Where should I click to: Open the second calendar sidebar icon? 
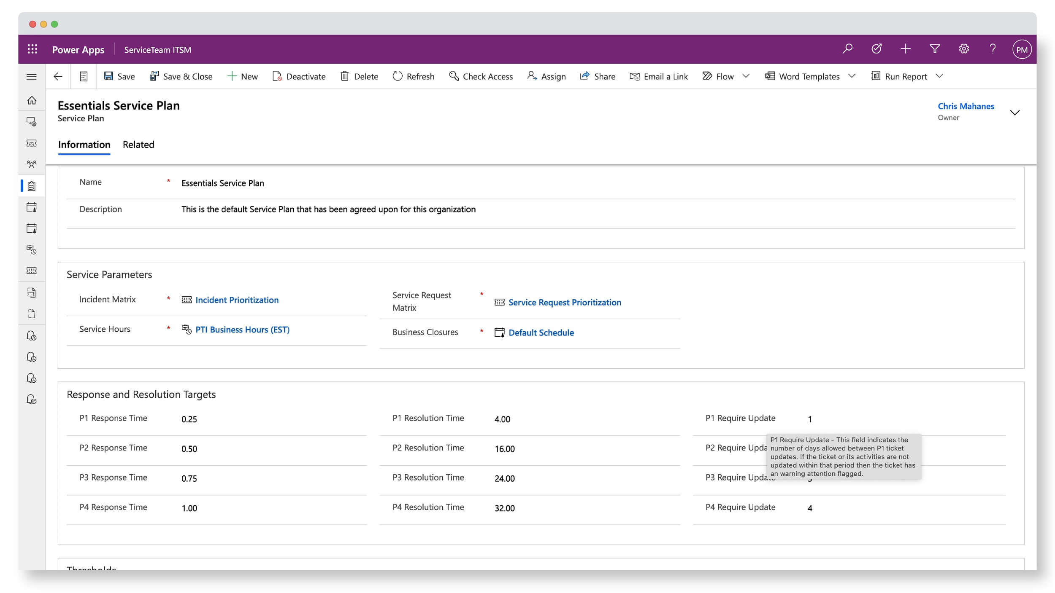pos(32,228)
